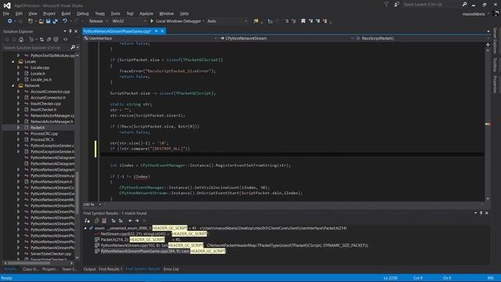This screenshot has width=501, height=282.
Task: Click the Navigate Backward toolbar icon
Action: point(9,21)
